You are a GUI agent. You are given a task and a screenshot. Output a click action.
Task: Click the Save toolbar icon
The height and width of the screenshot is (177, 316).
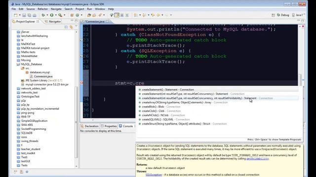tap(24, 15)
